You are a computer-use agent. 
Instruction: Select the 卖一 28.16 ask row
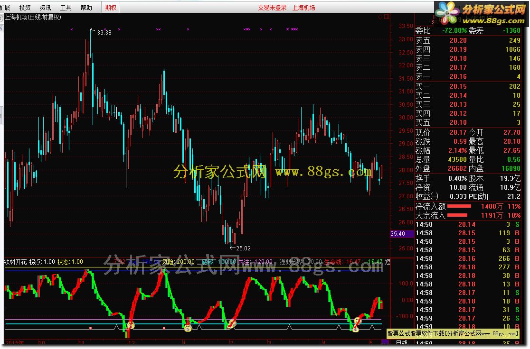(468, 77)
